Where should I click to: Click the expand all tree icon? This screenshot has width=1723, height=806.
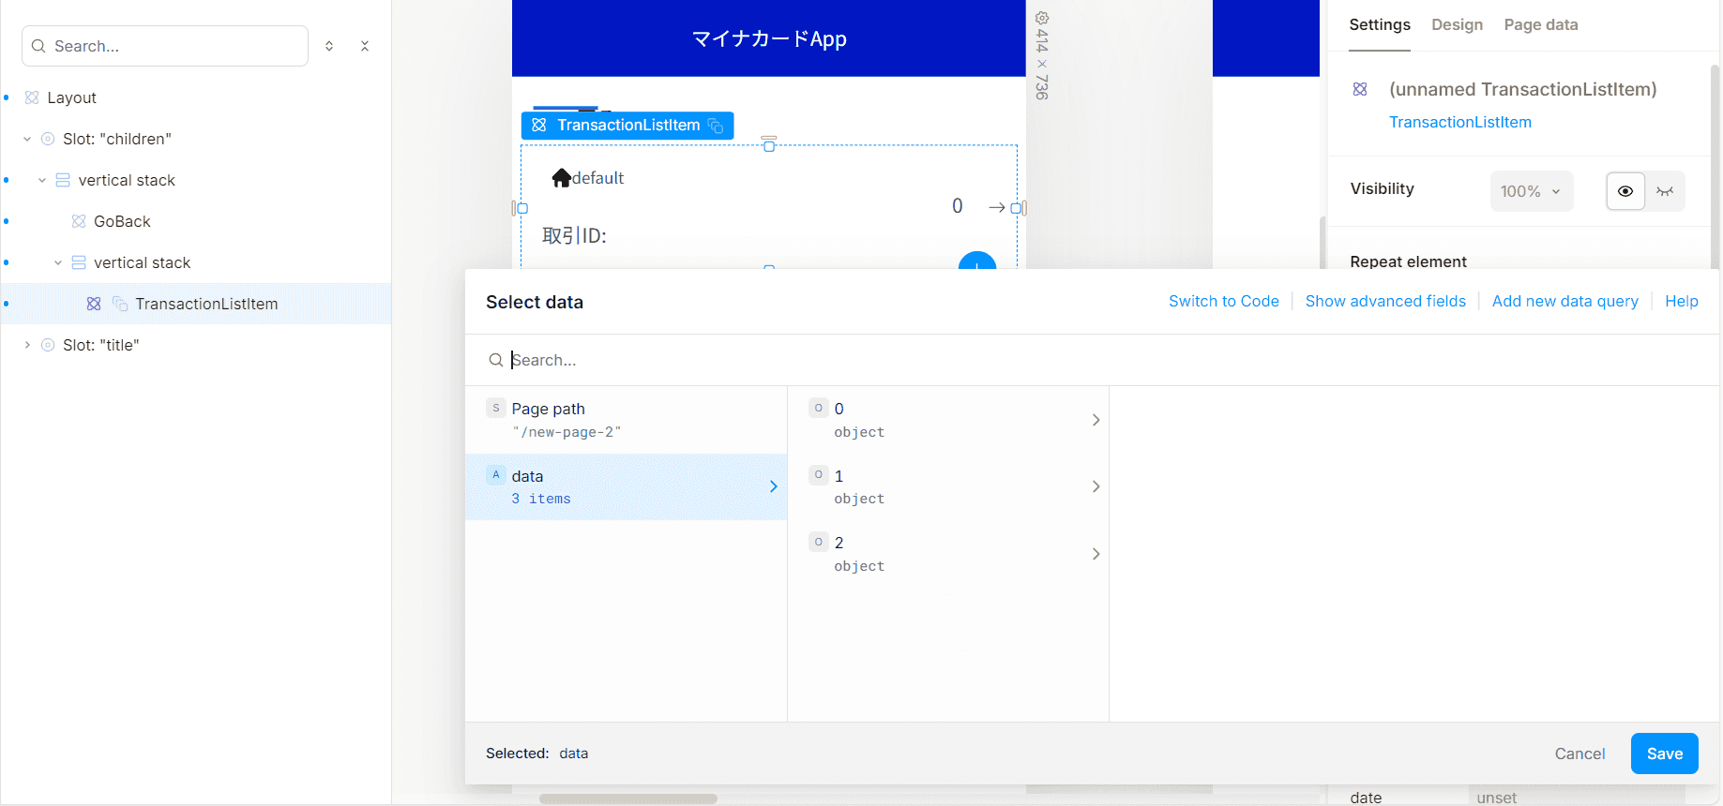pyautogui.click(x=329, y=46)
